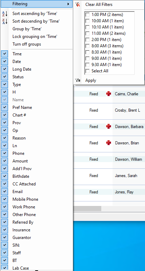This screenshot has width=145, height=271.
Task: Click red cross icon beside Dawson, Brian
Action: pyautogui.click(x=109, y=143)
